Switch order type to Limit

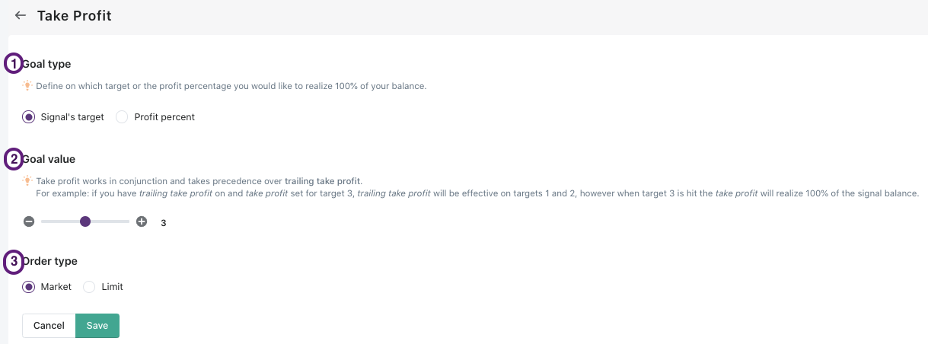tap(89, 287)
